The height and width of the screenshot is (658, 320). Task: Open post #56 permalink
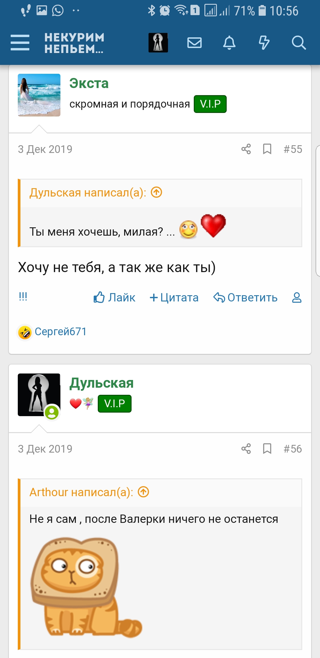(x=292, y=449)
